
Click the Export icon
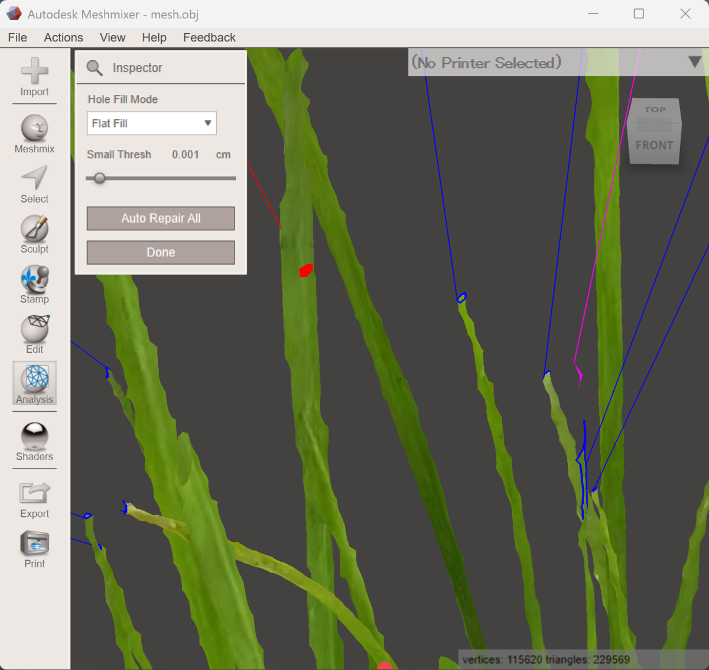[x=34, y=500]
